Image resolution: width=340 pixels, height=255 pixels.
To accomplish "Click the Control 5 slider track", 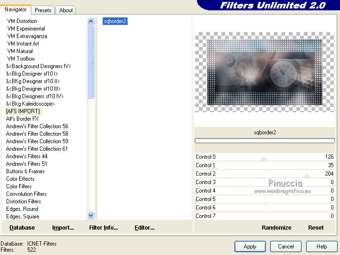I will click(264, 199).
